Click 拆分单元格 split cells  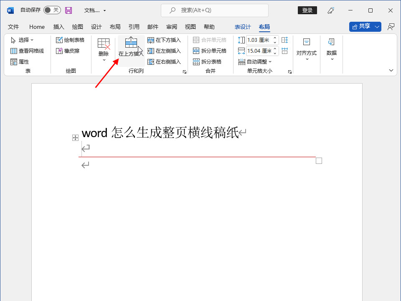point(210,51)
